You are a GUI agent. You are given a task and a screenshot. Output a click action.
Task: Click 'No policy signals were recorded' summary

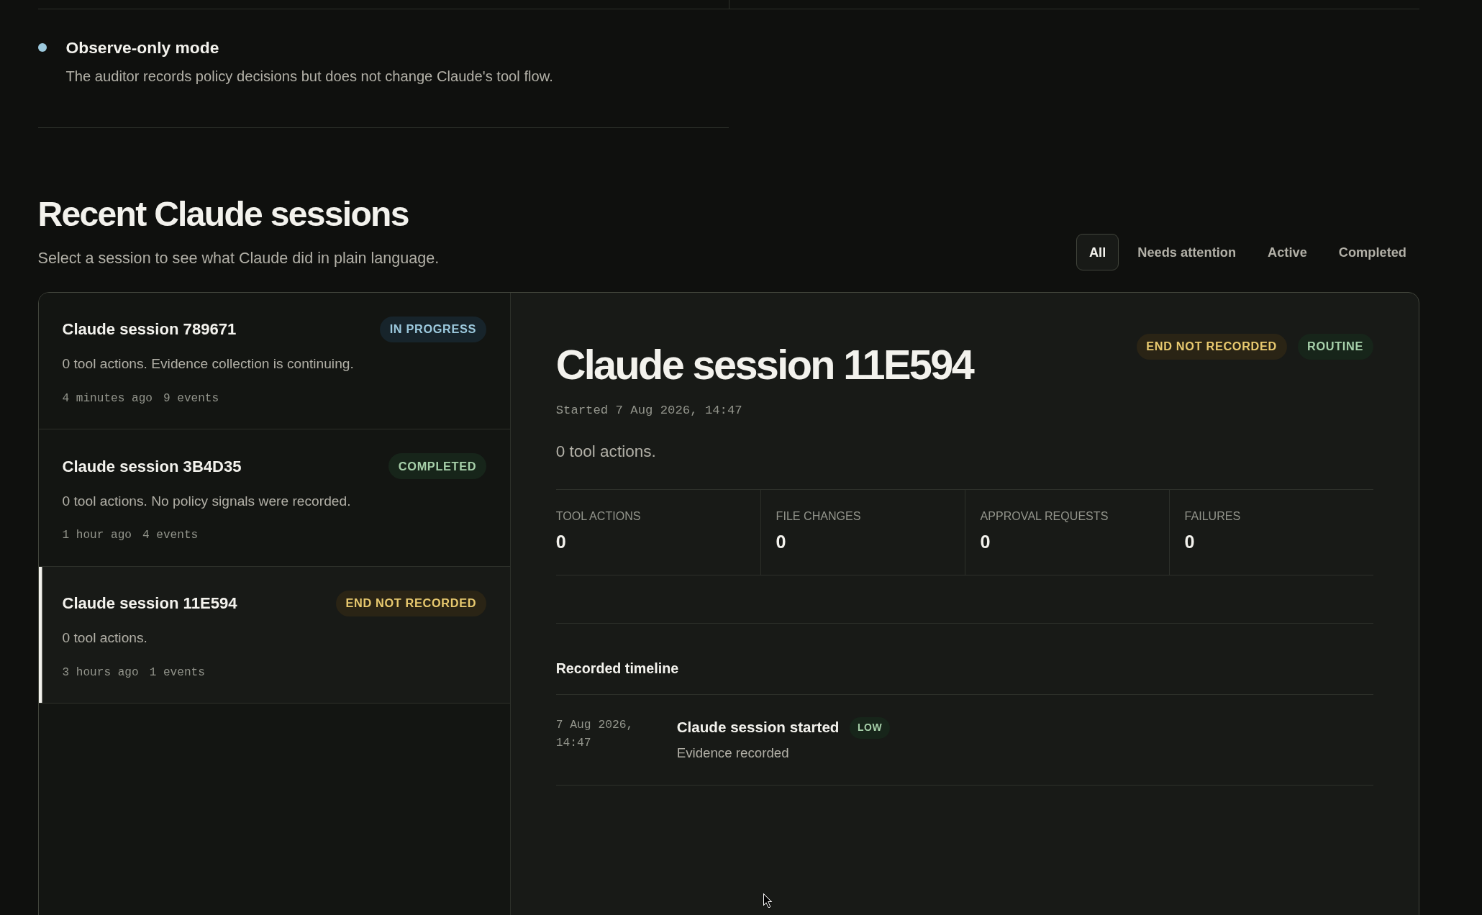click(250, 501)
